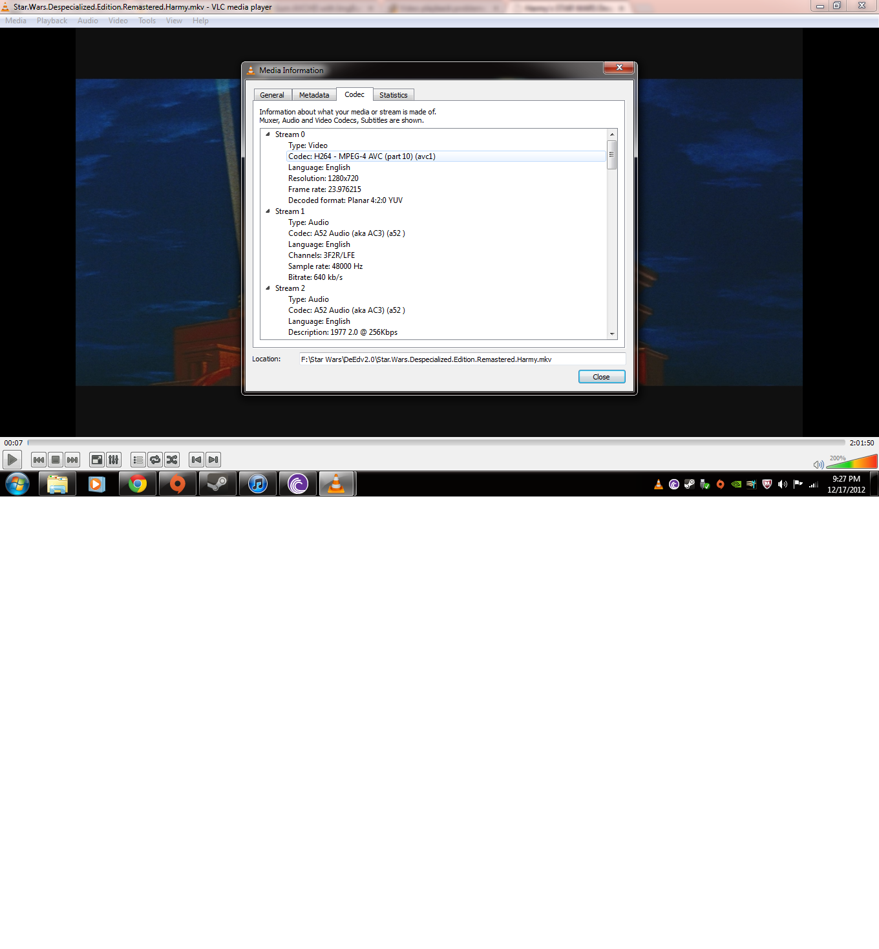The height and width of the screenshot is (949, 879).
Task: Select Frame rate: 23.976215 row
Action: 324,189
